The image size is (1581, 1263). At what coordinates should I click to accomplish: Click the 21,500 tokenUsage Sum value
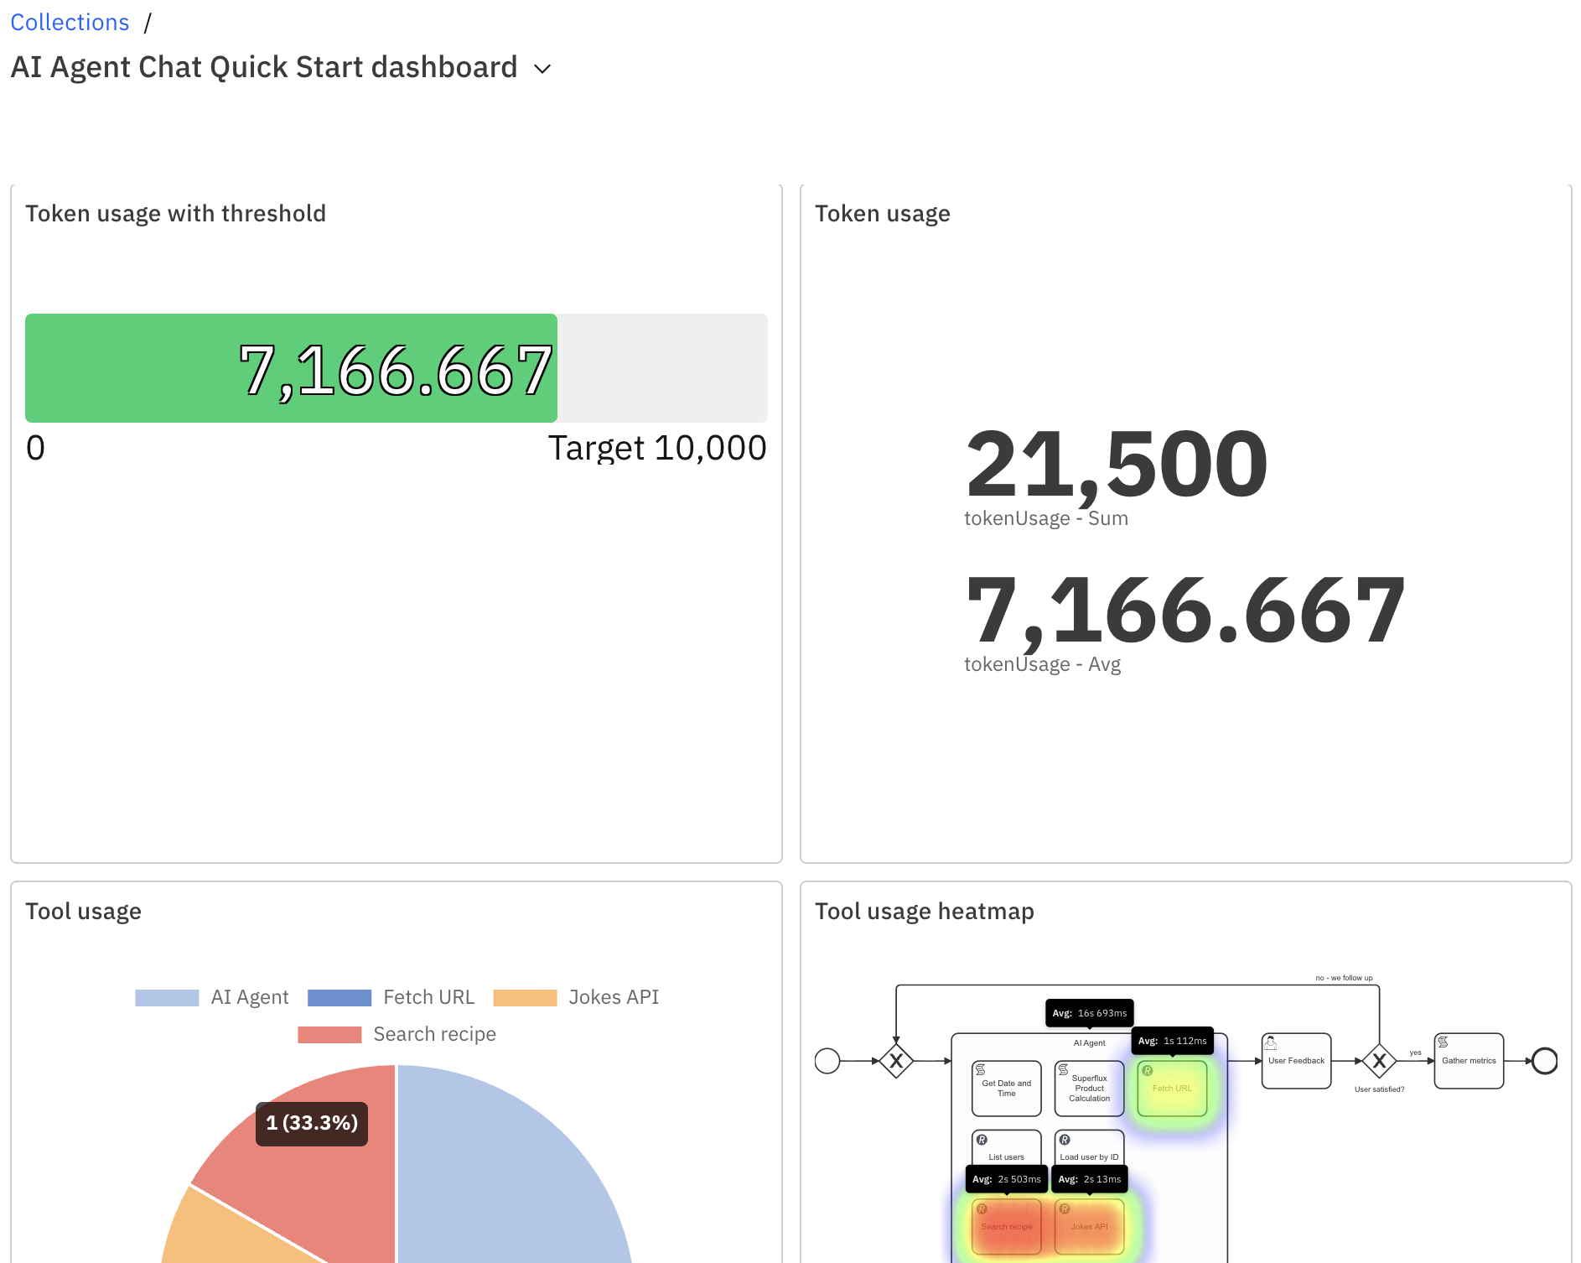(x=1116, y=464)
